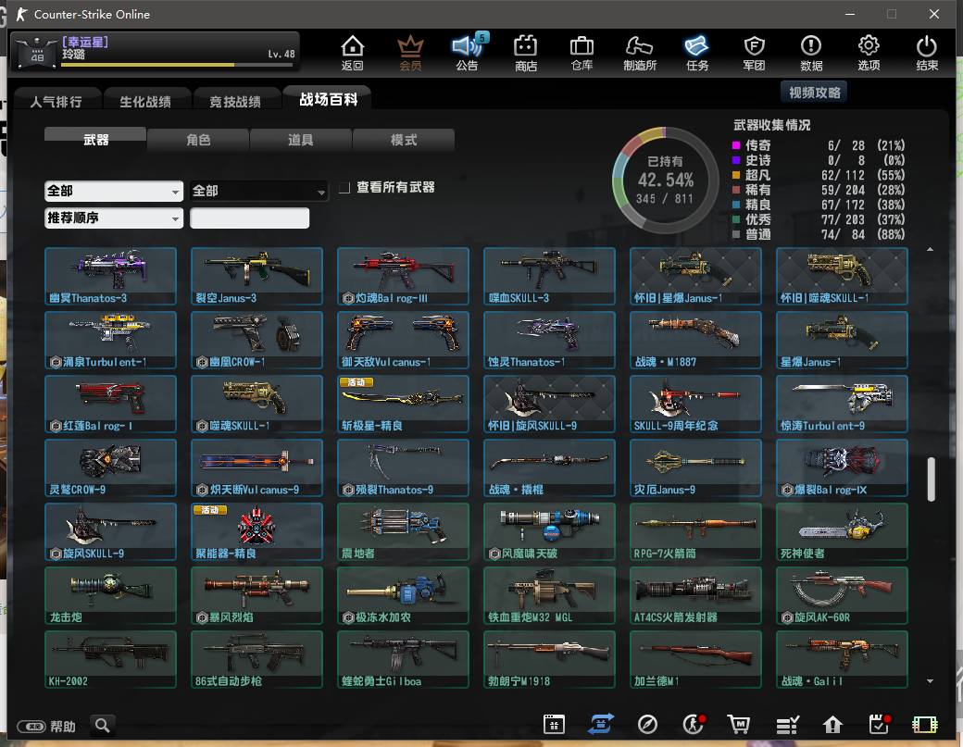Switch to the 人气排行 tab
Image resolution: width=963 pixels, height=747 pixels.
(56, 101)
